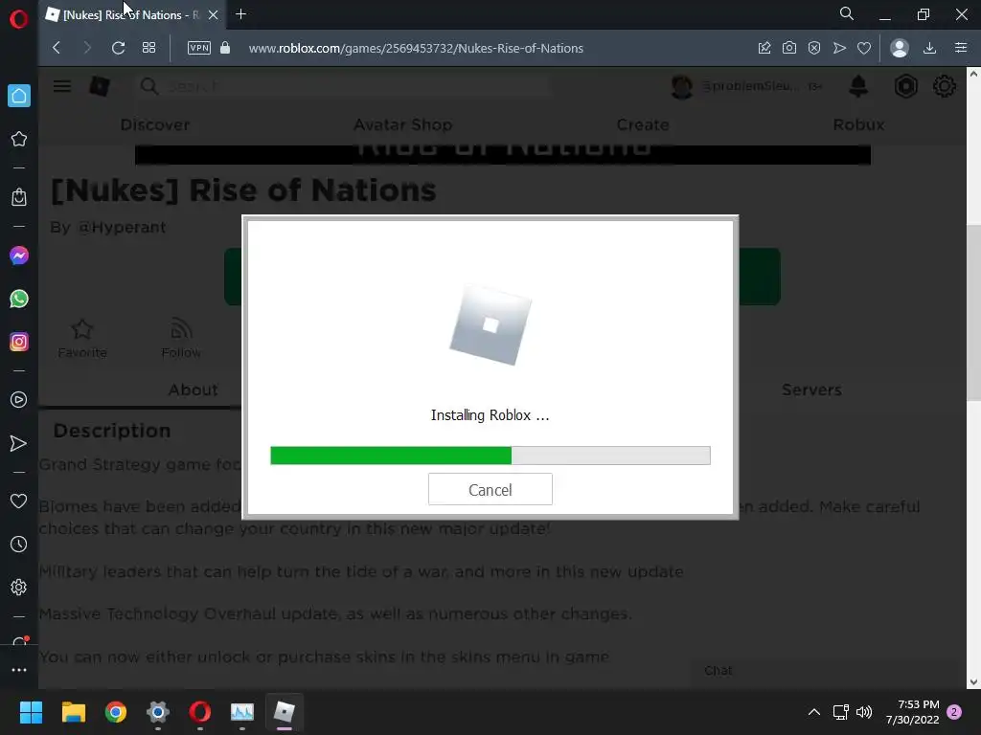Open File Explorer from taskbar
981x735 pixels.
(x=73, y=712)
